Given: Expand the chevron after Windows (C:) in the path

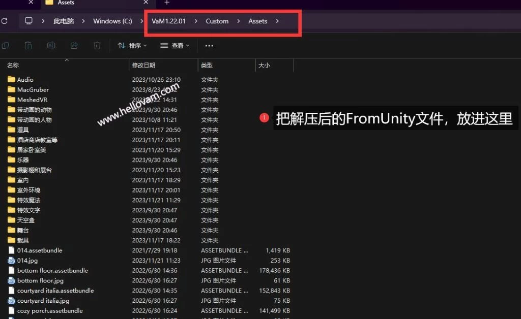Looking at the screenshot, I should [141, 21].
